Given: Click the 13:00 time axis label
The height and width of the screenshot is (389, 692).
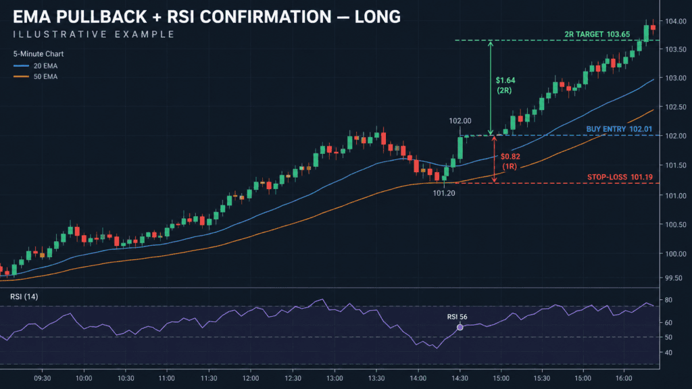Looking at the screenshot, I should [335, 378].
